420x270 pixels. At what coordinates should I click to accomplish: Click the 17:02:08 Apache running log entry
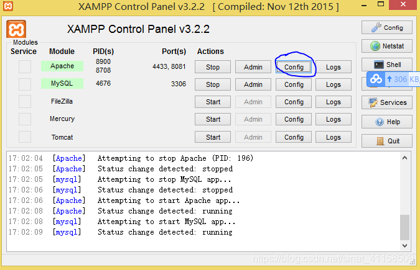121,211
